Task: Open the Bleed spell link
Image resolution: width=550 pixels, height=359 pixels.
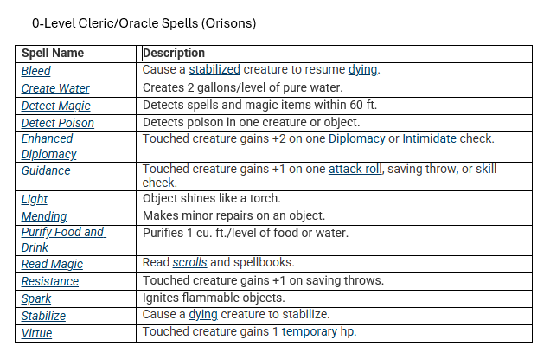Action: click(35, 71)
